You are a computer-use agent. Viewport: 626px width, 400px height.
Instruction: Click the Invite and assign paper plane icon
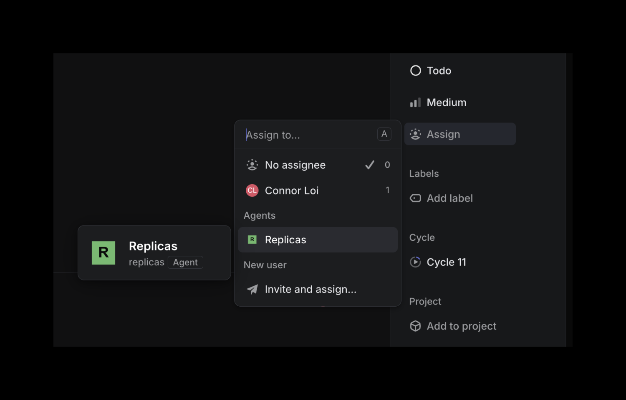click(252, 289)
